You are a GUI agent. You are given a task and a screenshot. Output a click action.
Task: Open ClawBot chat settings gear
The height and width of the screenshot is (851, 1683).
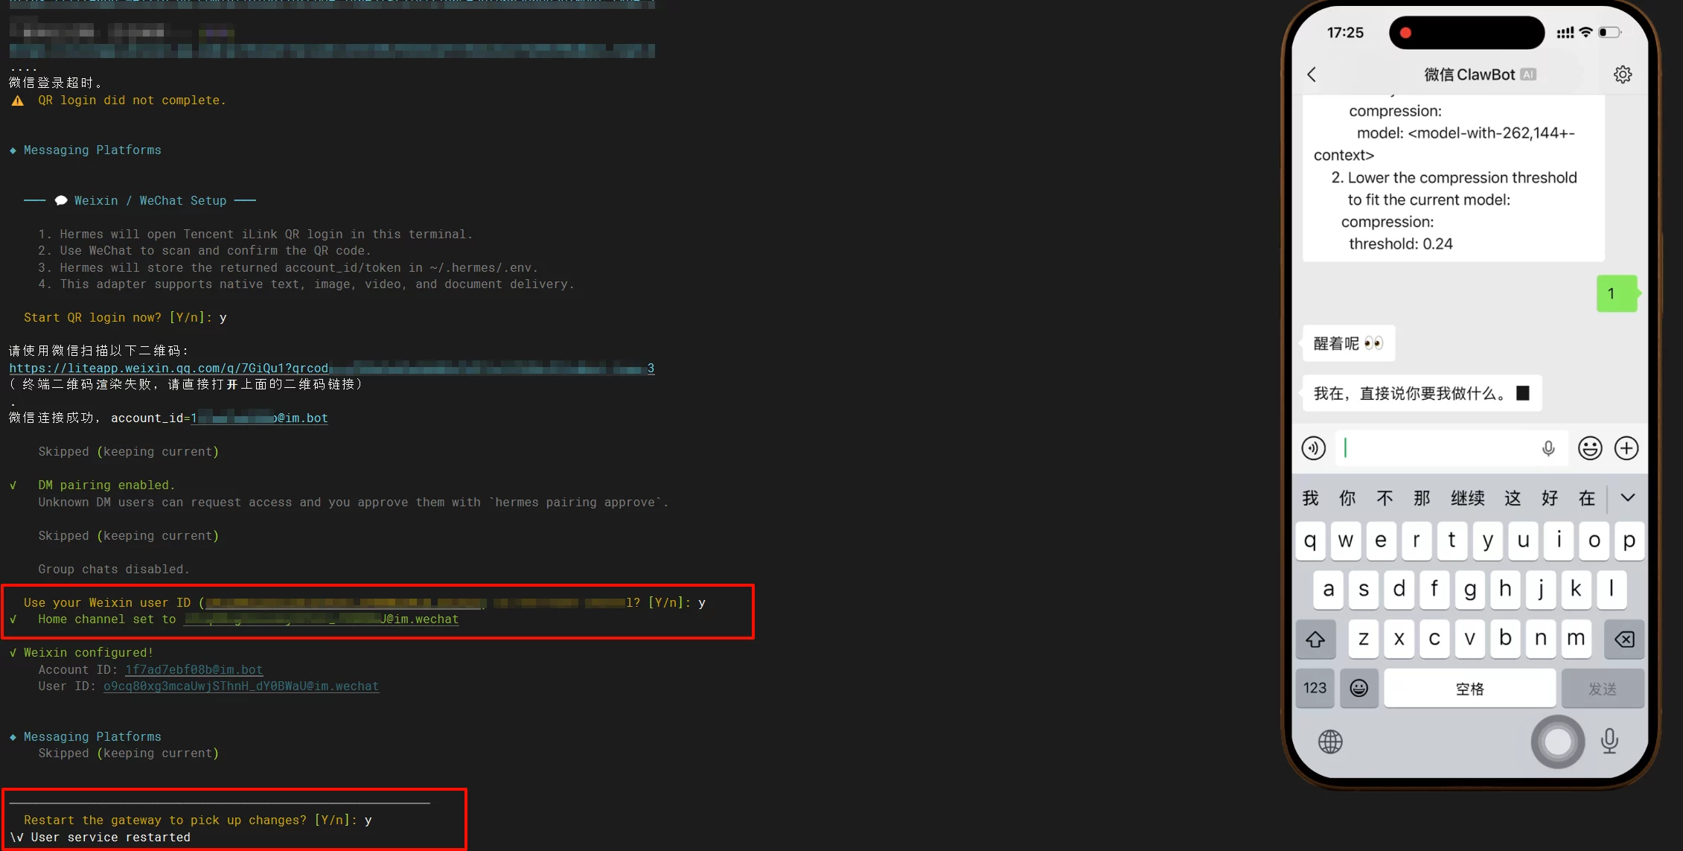tap(1623, 74)
